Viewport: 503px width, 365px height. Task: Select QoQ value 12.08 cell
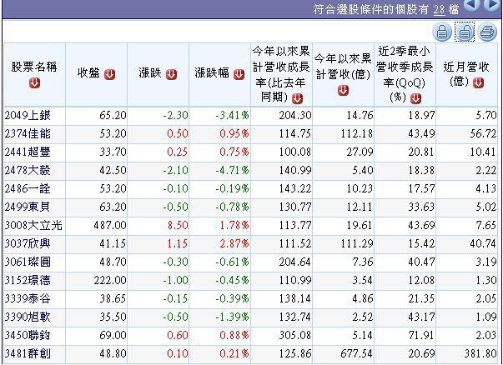pyautogui.click(x=405, y=280)
